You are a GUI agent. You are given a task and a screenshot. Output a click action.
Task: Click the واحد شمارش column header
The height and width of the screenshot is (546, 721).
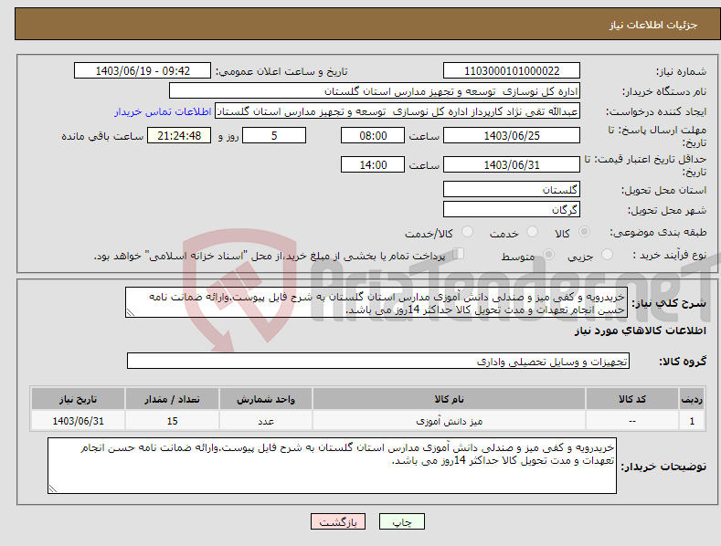pos(266,399)
